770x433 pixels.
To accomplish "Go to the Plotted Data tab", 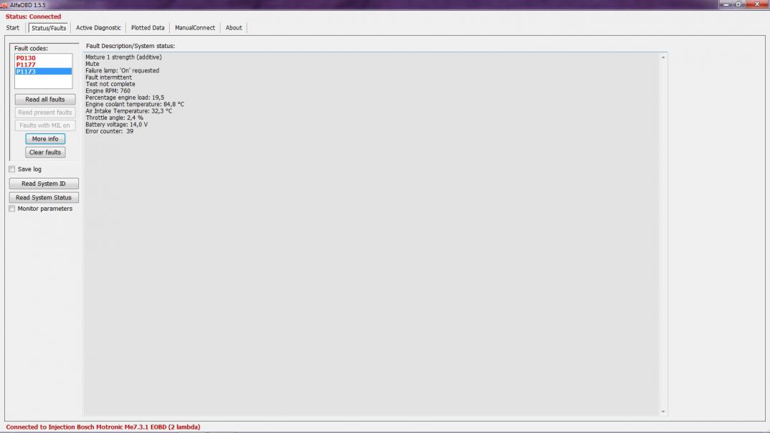I will click(148, 28).
